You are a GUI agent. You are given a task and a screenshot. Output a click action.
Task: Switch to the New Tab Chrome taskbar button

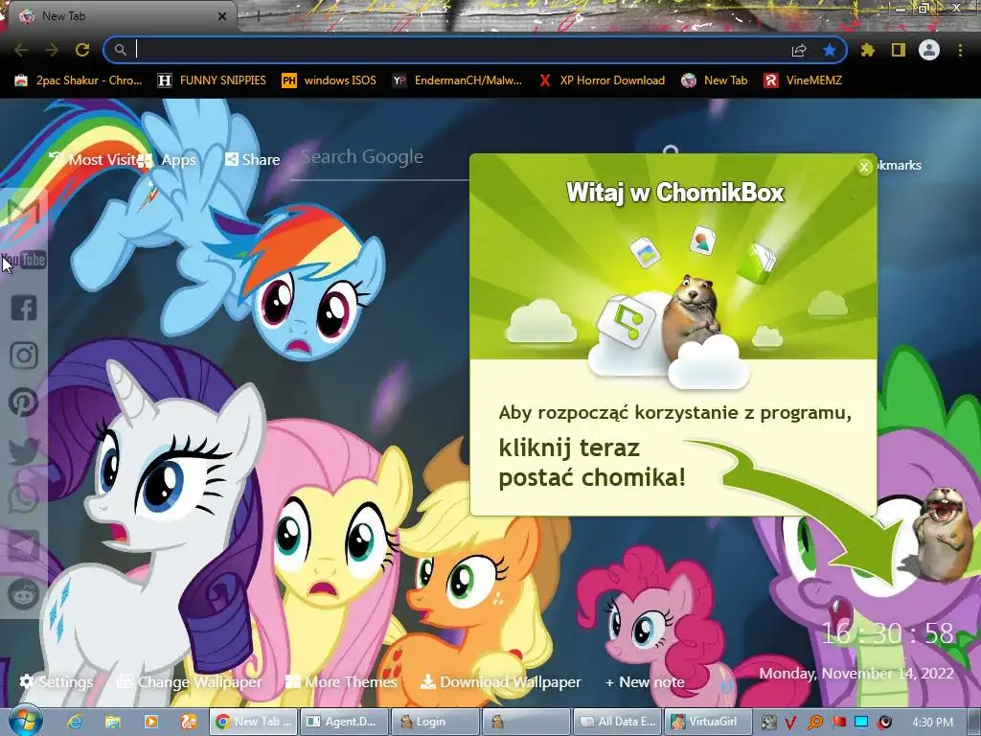click(x=253, y=722)
